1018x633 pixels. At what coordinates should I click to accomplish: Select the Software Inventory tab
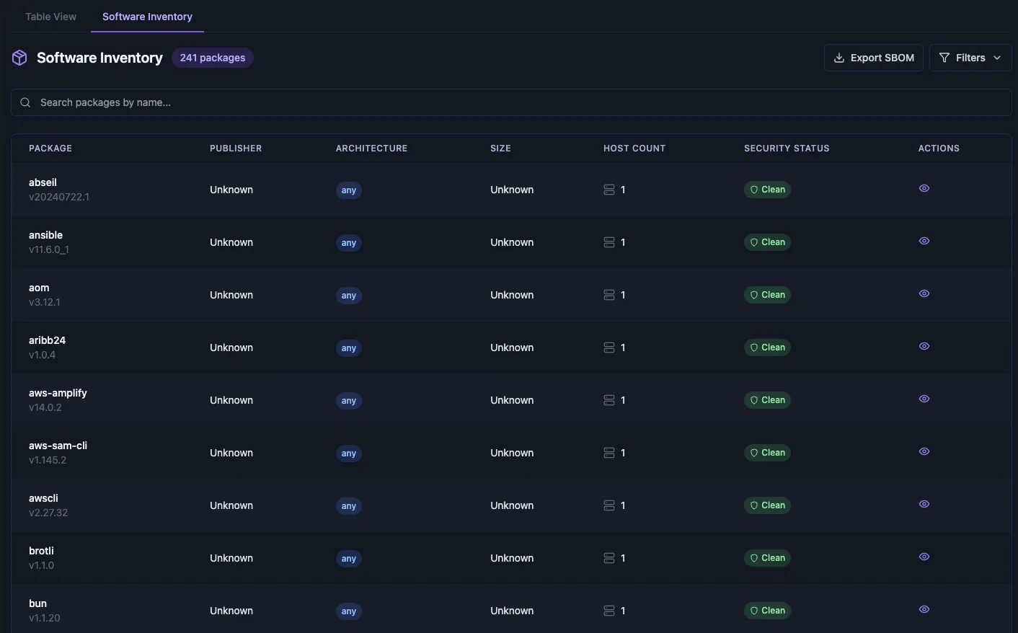click(147, 17)
